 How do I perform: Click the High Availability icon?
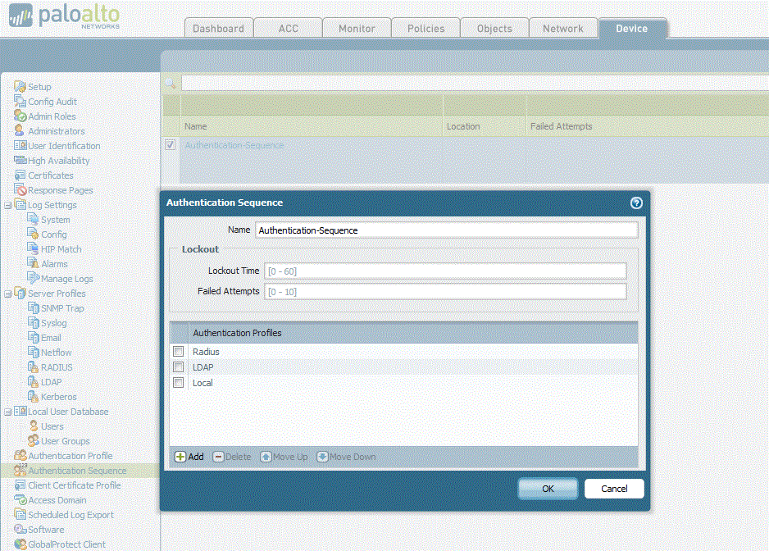(x=20, y=160)
